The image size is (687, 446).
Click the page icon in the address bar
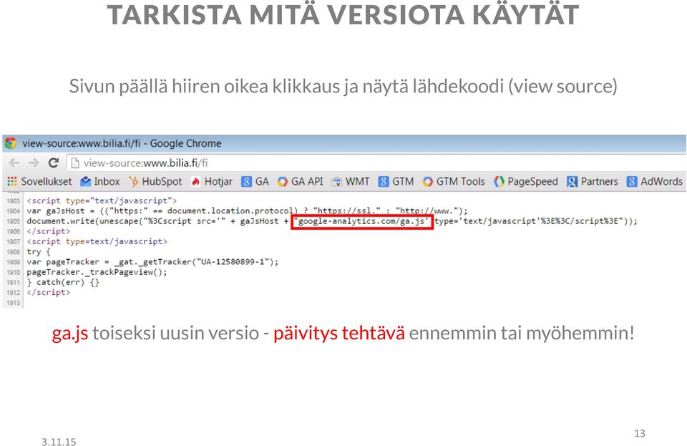pos(75,163)
